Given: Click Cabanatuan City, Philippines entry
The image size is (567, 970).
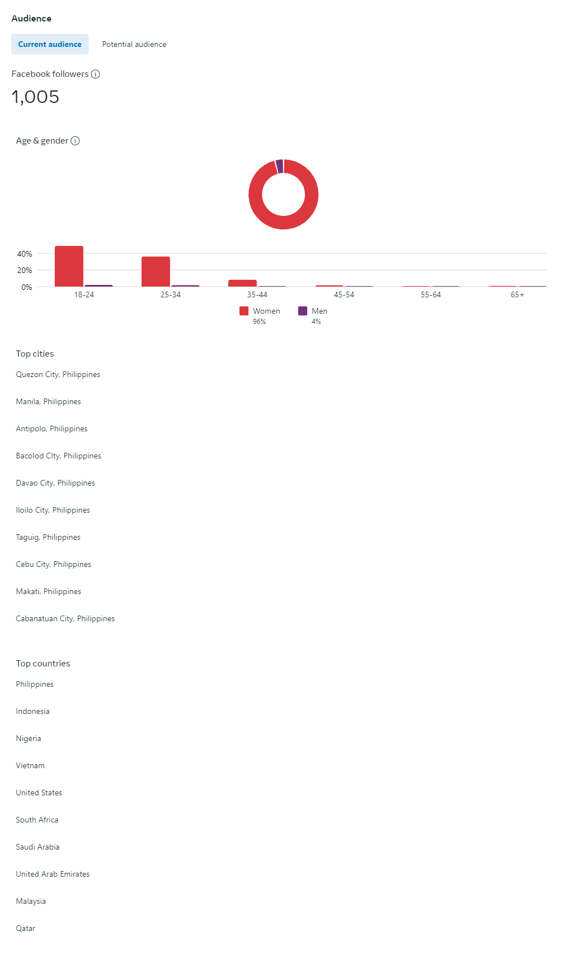Looking at the screenshot, I should tap(66, 618).
